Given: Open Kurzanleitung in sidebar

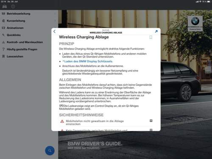Looking at the screenshot, I should tap(29, 21).
